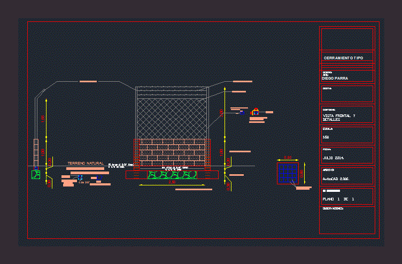Select the left red brick column
Screen dimensions: 402x264
[x=136, y=155]
